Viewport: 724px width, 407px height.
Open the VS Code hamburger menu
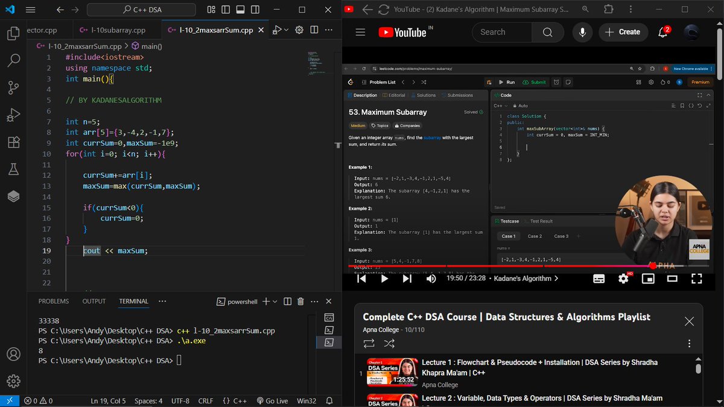pos(31,10)
